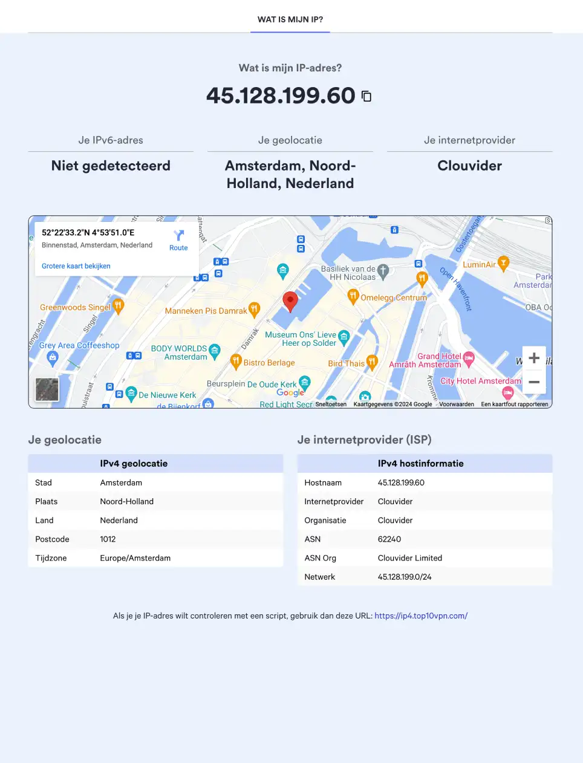This screenshot has height=763, width=583.
Task: Zoom in on the map
Action: pos(534,358)
